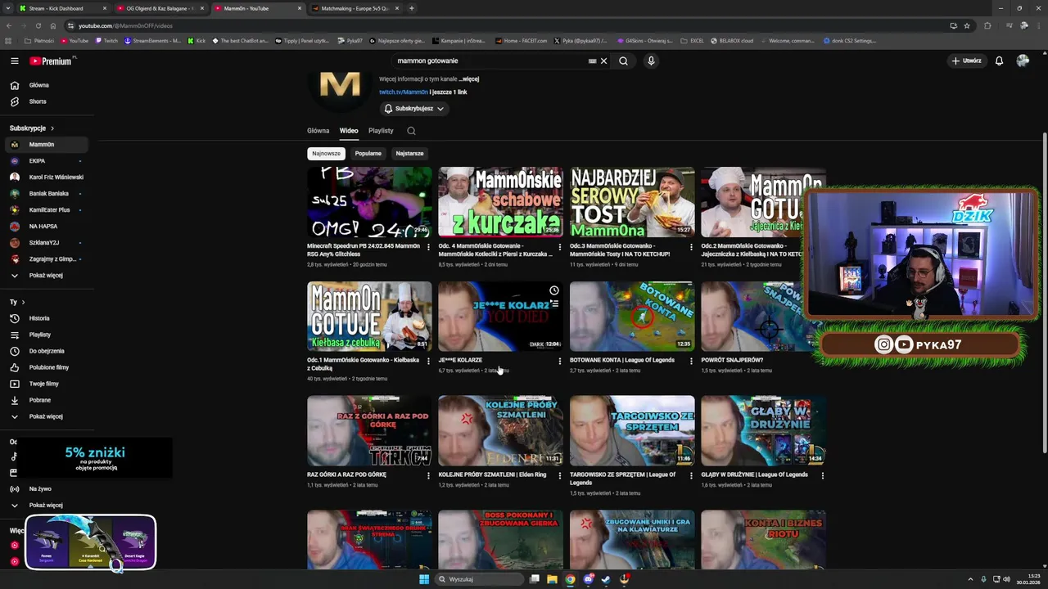Select the Popularne filter chip
Viewport: 1048px width, 589px height.
tap(368, 153)
